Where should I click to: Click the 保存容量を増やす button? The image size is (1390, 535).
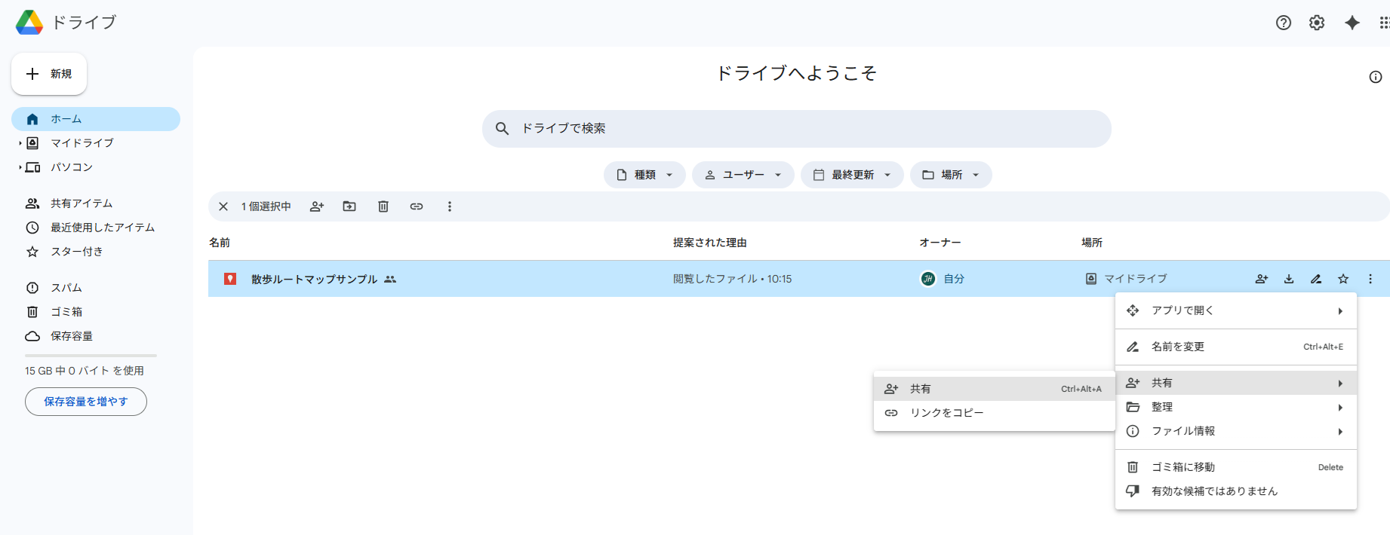(86, 402)
